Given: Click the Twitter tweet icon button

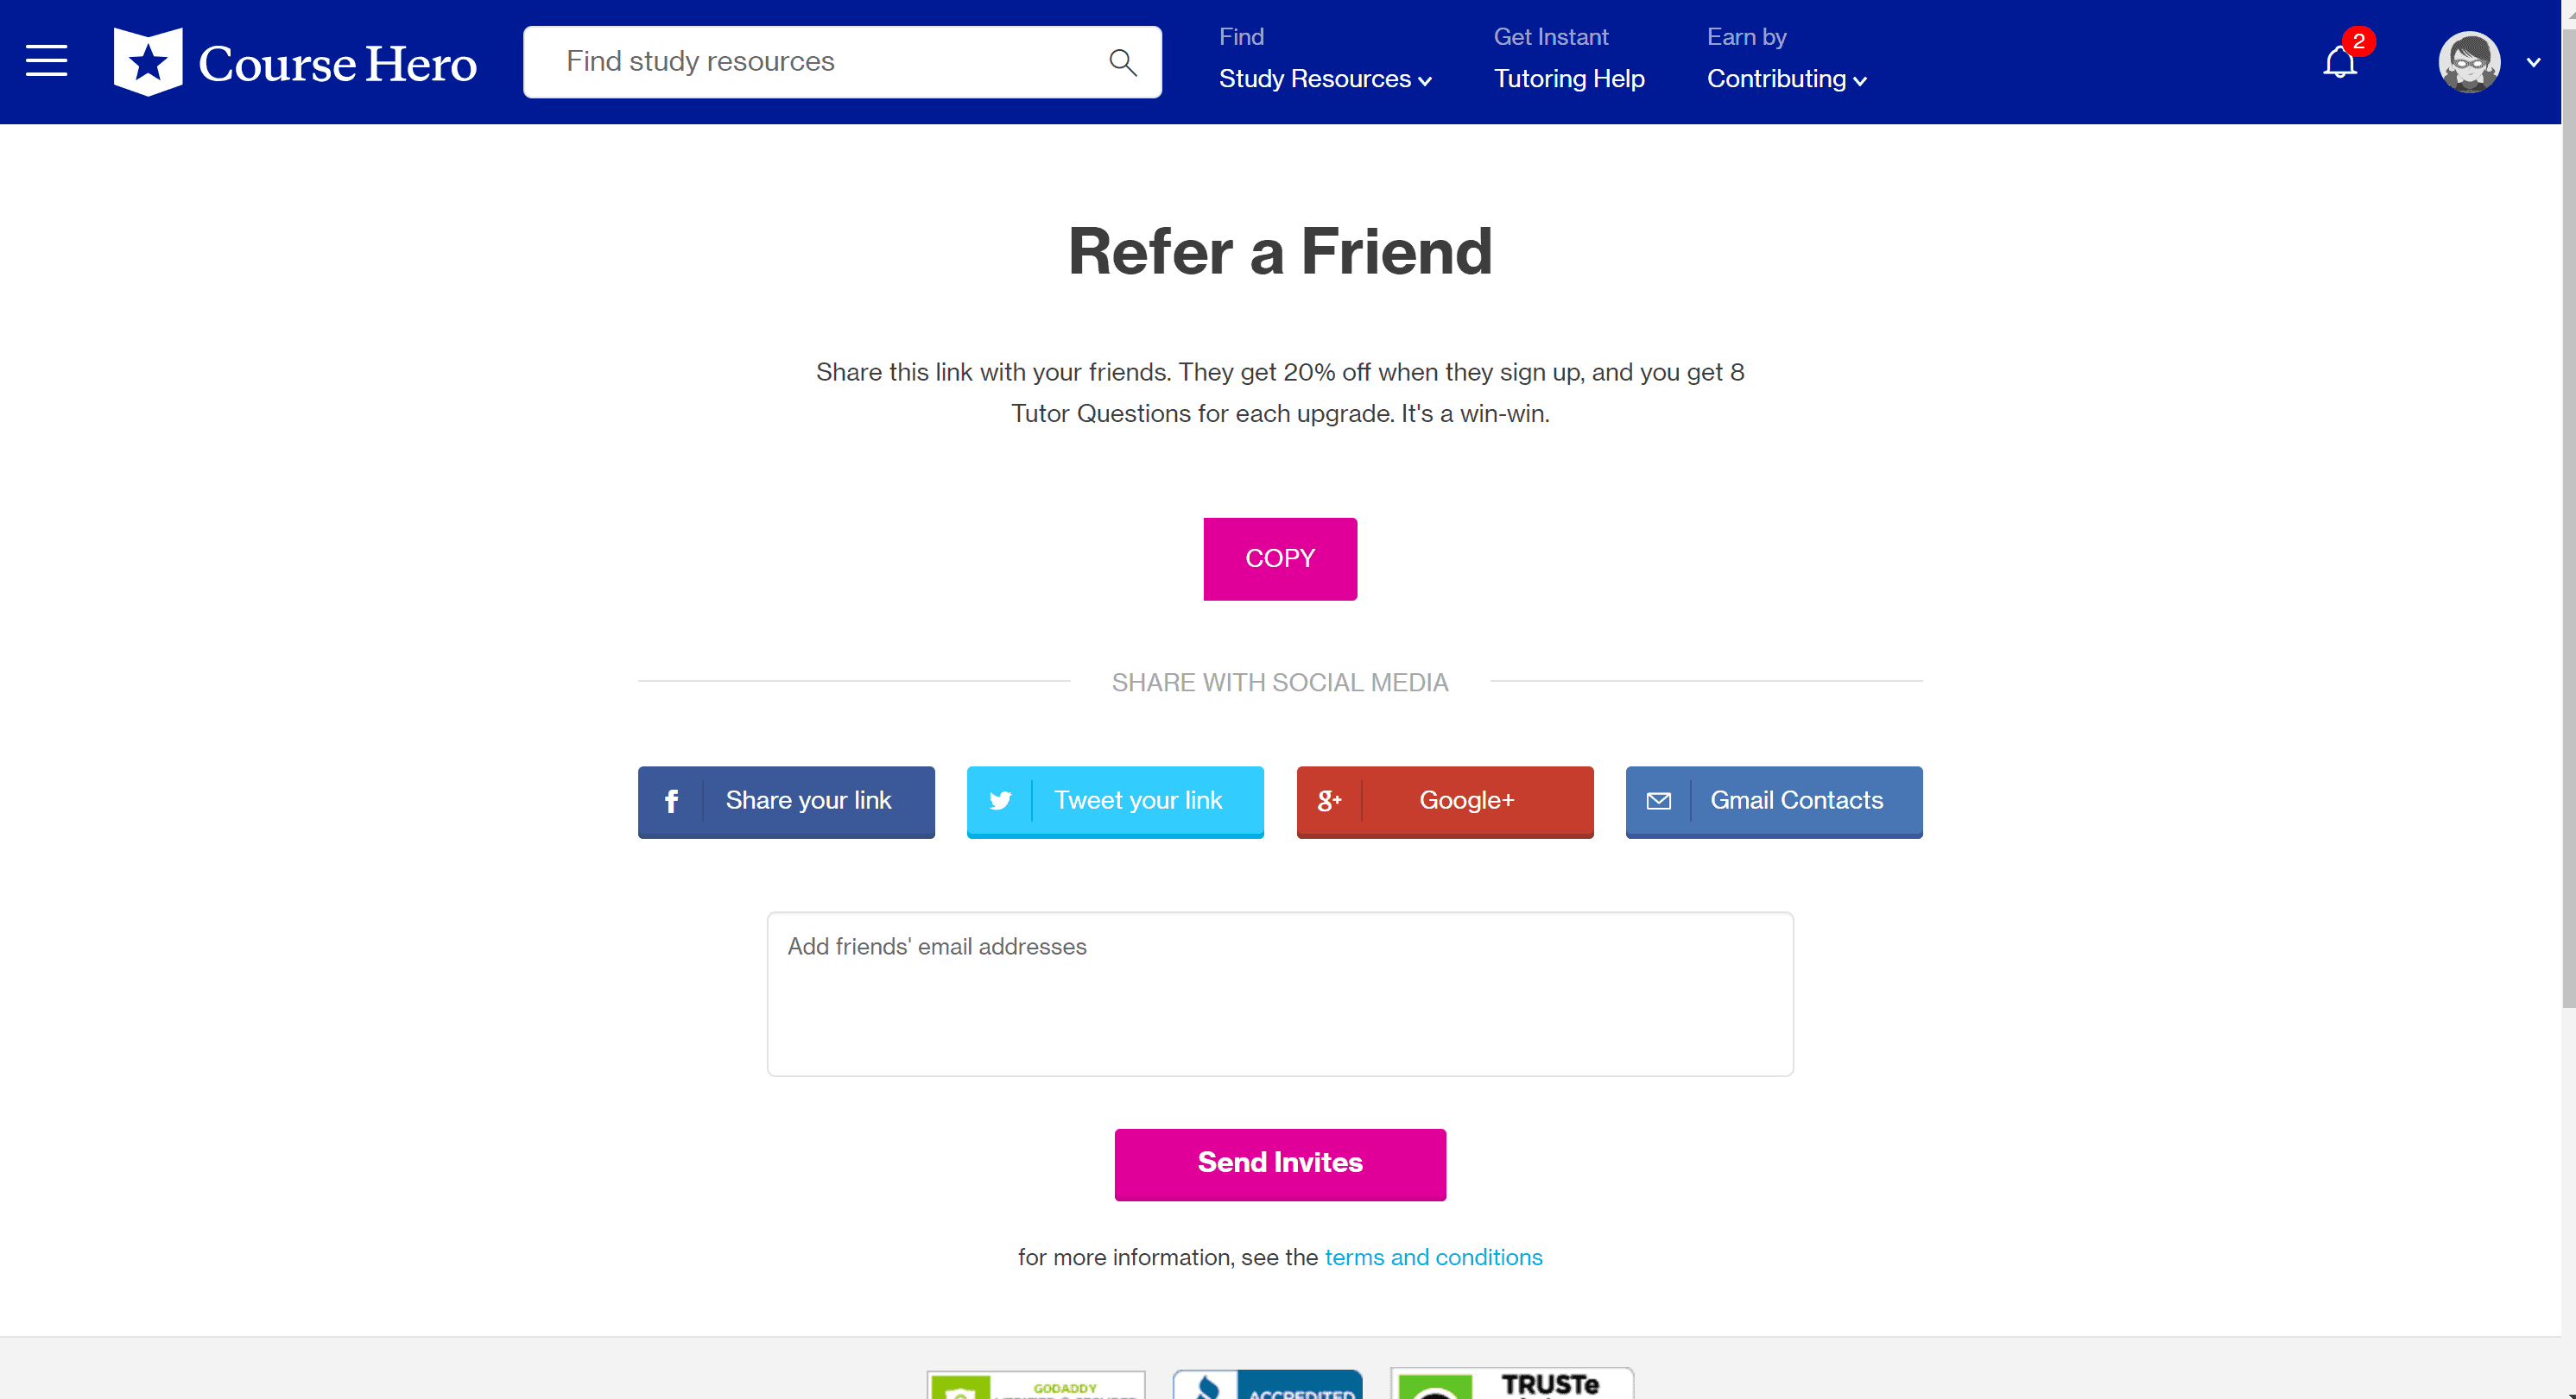Looking at the screenshot, I should [999, 799].
